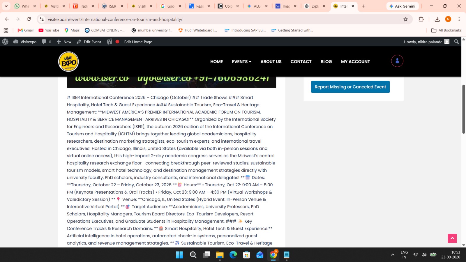Image resolution: width=466 pixels, height=262 pixels.
Task: Open Microsoft Store from the taskbar
Action: (x=246, y=255)
